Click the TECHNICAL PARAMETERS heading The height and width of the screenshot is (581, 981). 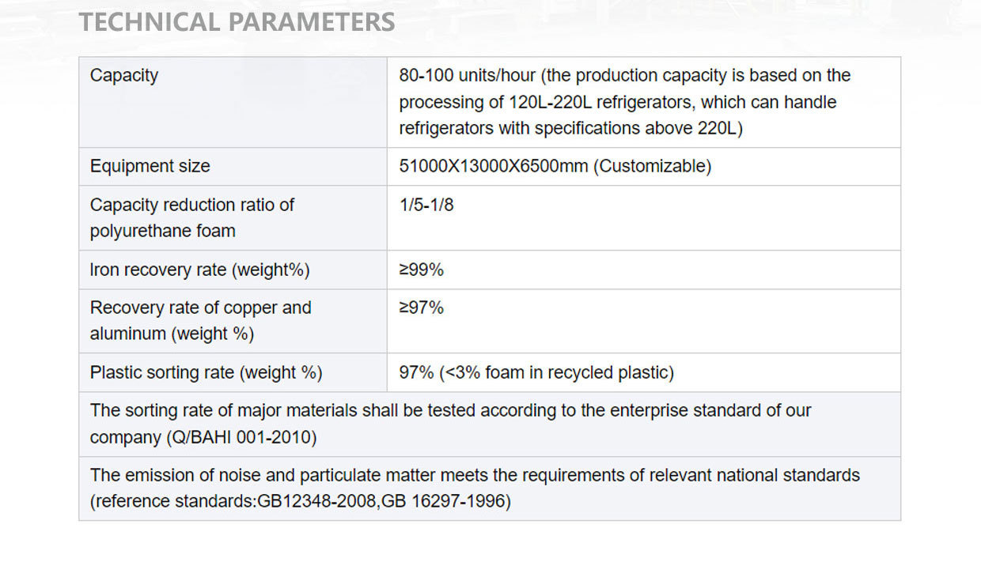[237, 22]
